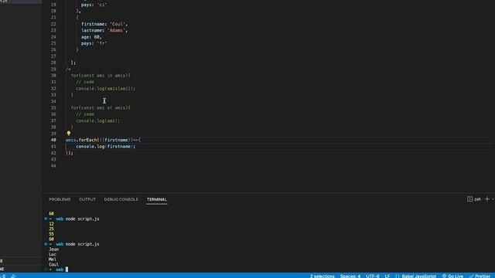
Task: Click the line 'console.log(firstname);'
Action: pyautogui.click(x=105, y=147)
